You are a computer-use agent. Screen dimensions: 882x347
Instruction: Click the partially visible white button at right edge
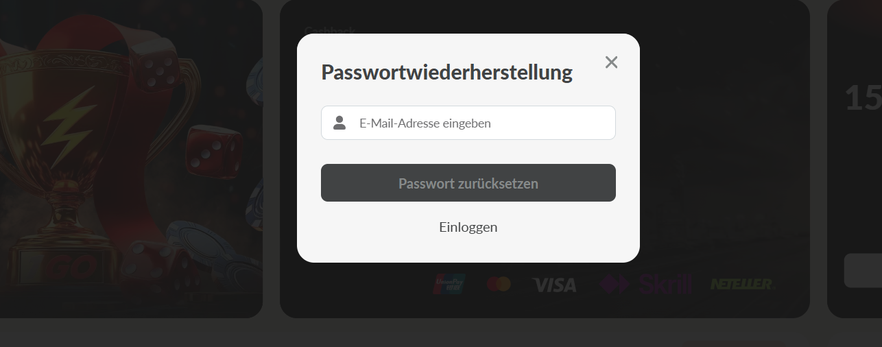click(x=863, y=270)
